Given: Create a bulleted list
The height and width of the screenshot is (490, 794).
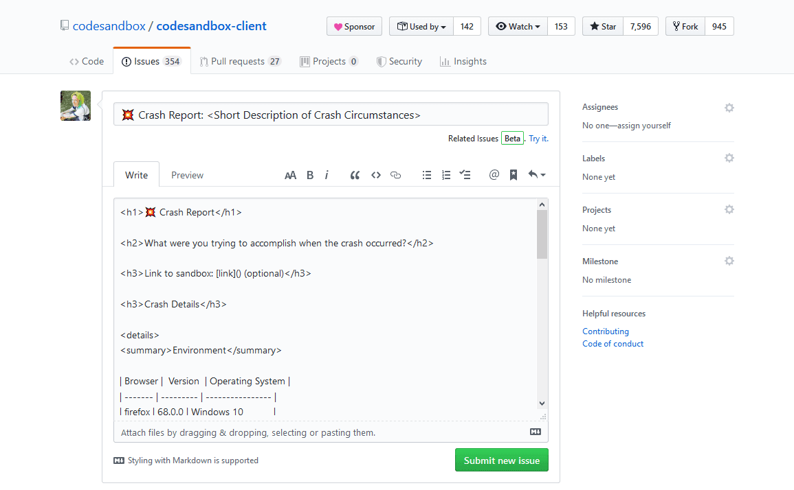Looking at the screenshot, I should tap(426, 174).
